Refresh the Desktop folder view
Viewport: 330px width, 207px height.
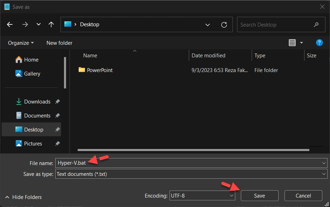coord(224,24)
